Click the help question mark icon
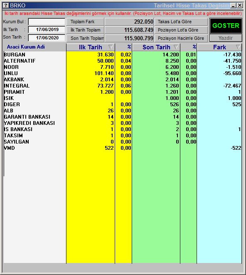Image resolution: width=246 pixels, height=275 pixels. 6,5
